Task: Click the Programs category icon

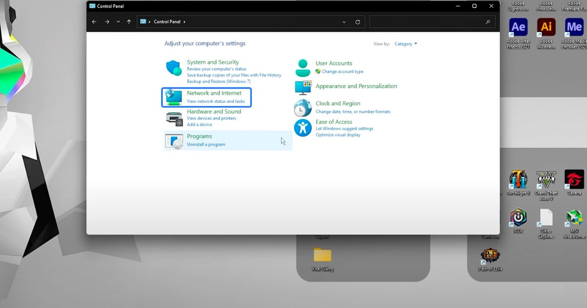Action: tap(174, 141)
